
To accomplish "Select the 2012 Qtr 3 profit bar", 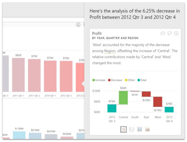I will [x=66, y=76].
